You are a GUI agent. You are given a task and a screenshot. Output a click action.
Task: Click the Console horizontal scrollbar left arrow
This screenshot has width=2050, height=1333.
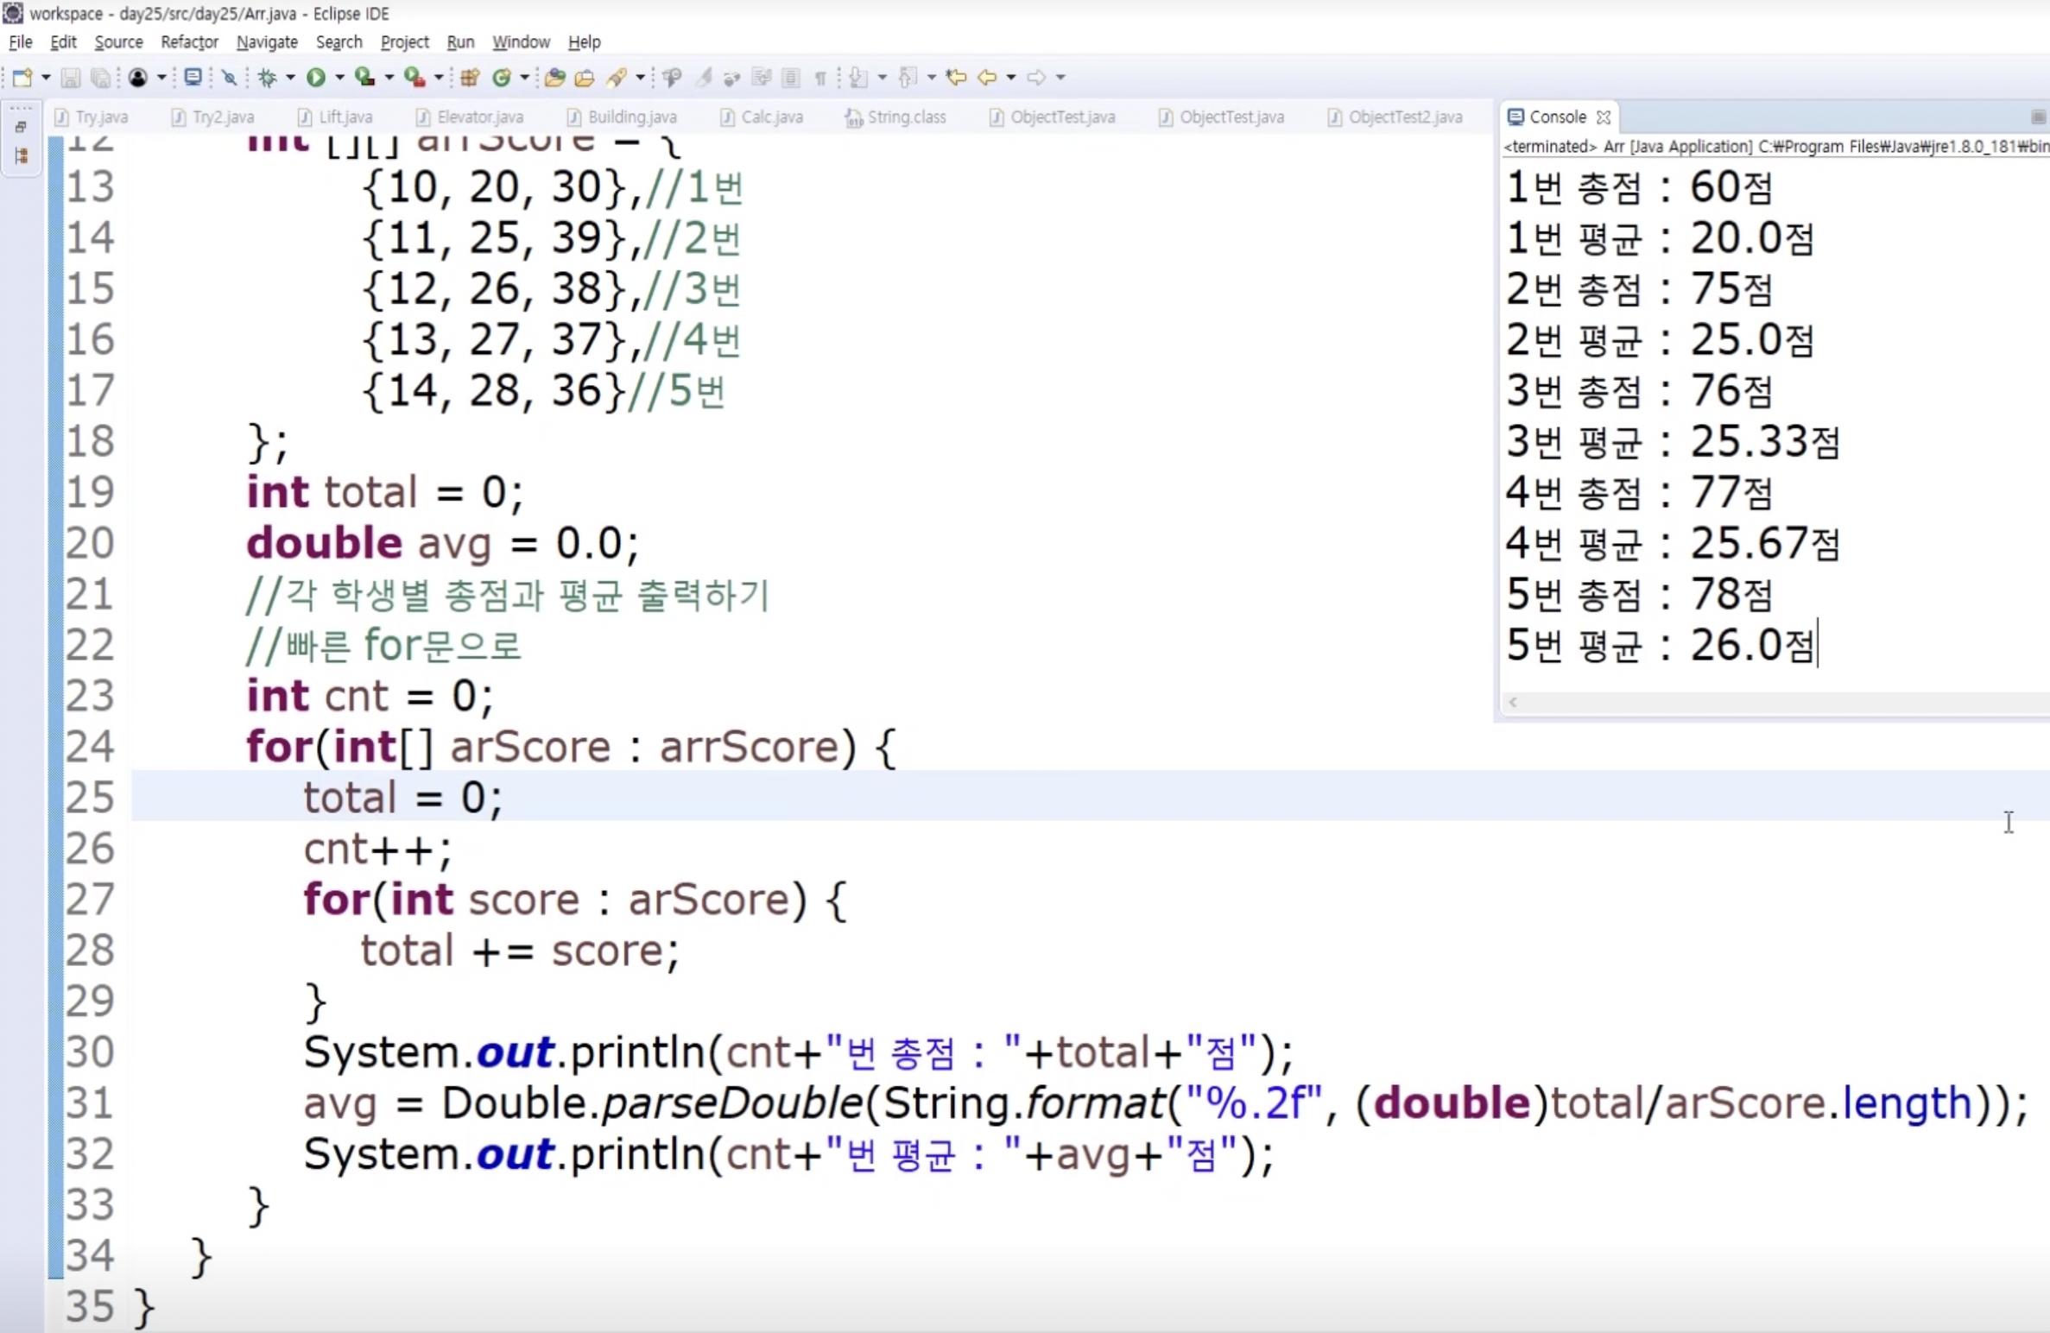tap(1513, 702)
